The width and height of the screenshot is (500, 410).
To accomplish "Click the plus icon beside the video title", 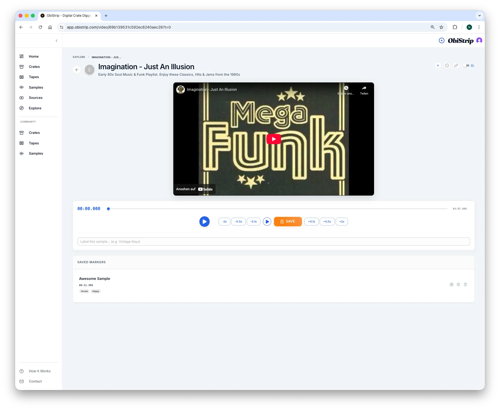I will [x=438, y=65].
